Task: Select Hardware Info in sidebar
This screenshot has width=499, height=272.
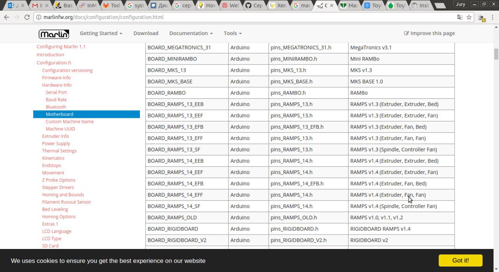Action: click(57, 85)
